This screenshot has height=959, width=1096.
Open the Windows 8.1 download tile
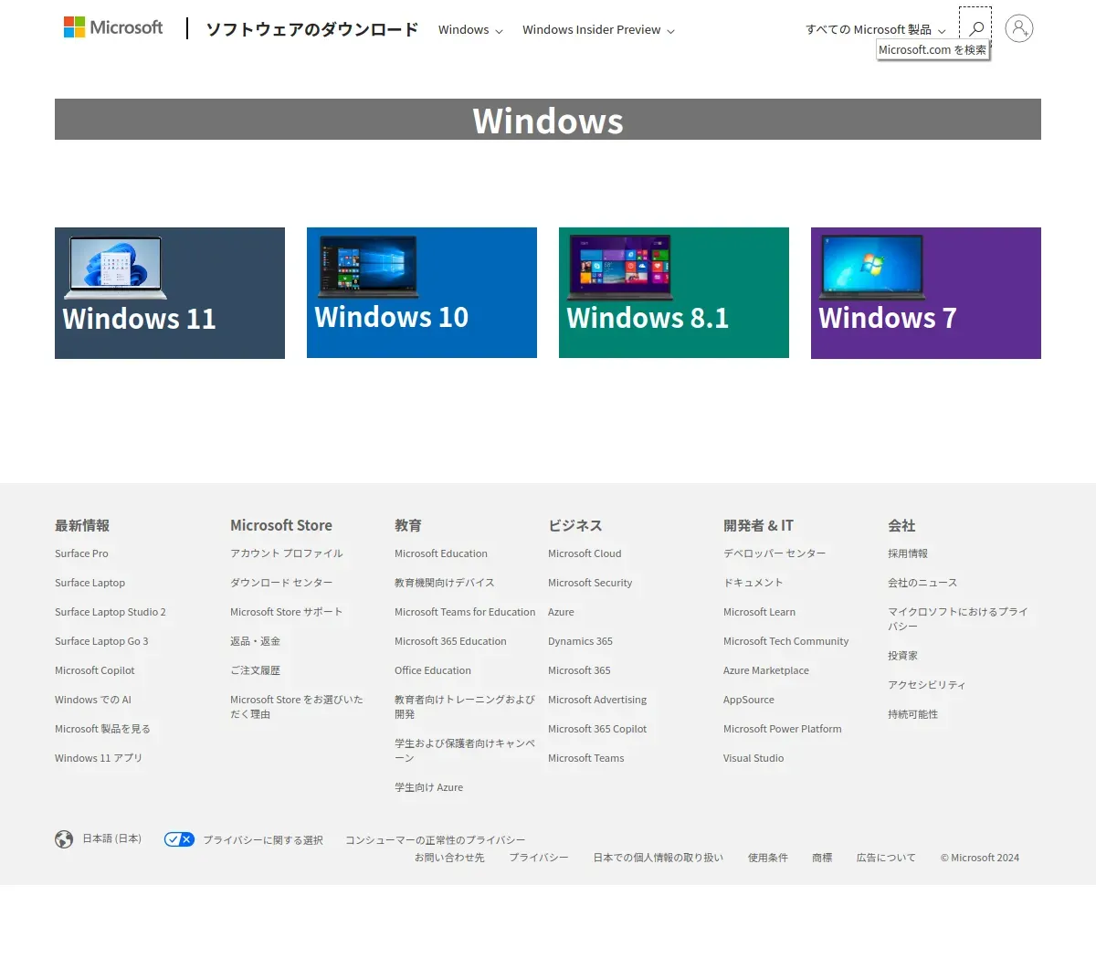coord(674,293)
